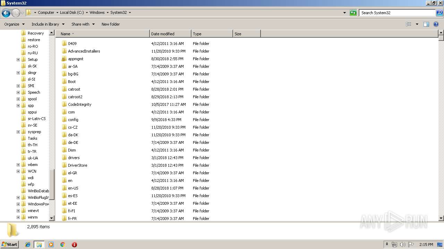The width and height of the screenshot is (444, 249).
Task: Click the Back navigation arrow
Action: [6, 13]
